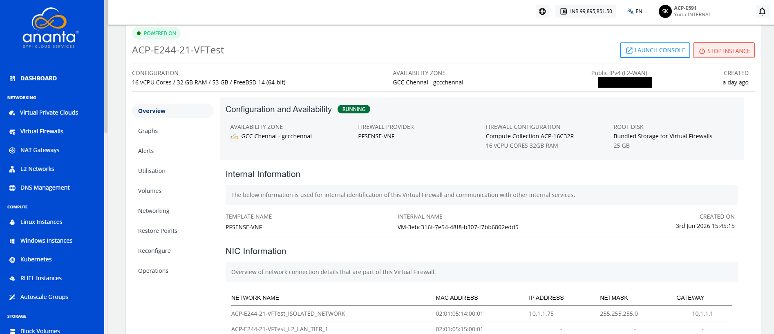This screenshot has height=334, width=774.
Task: Select the Overview tab
Action: click(173, 111)
